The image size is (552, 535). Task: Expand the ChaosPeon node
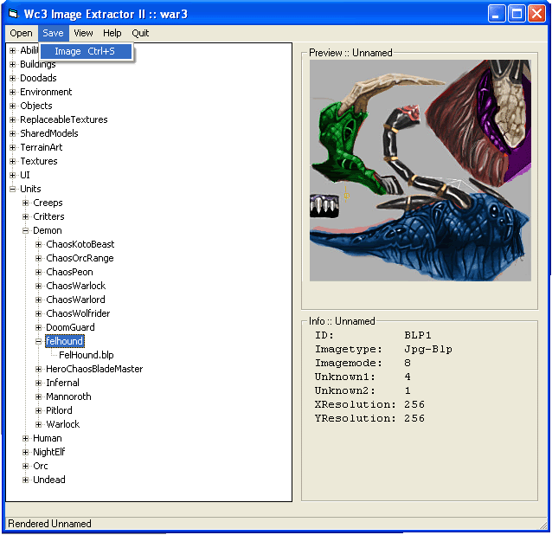pos(38,272)
